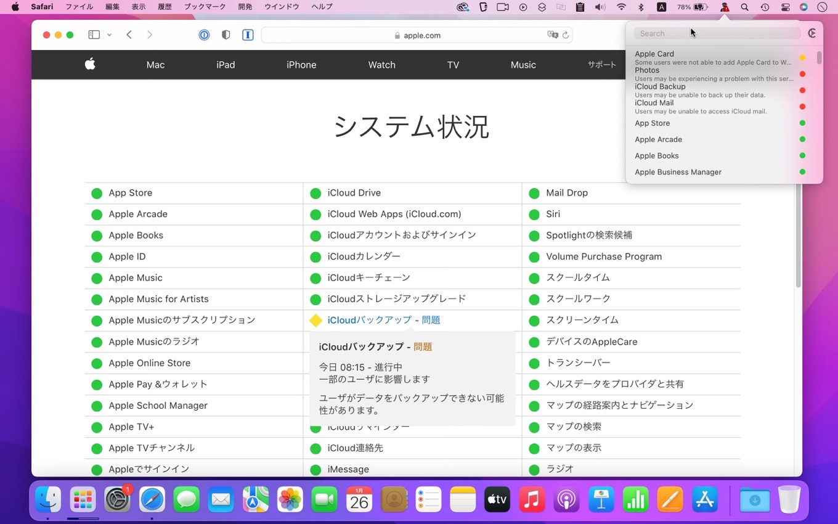The height and width of the screenshot is (524, 838).
Task: Click the Time Machine icon in the menu bar
Action: (765, 7)
